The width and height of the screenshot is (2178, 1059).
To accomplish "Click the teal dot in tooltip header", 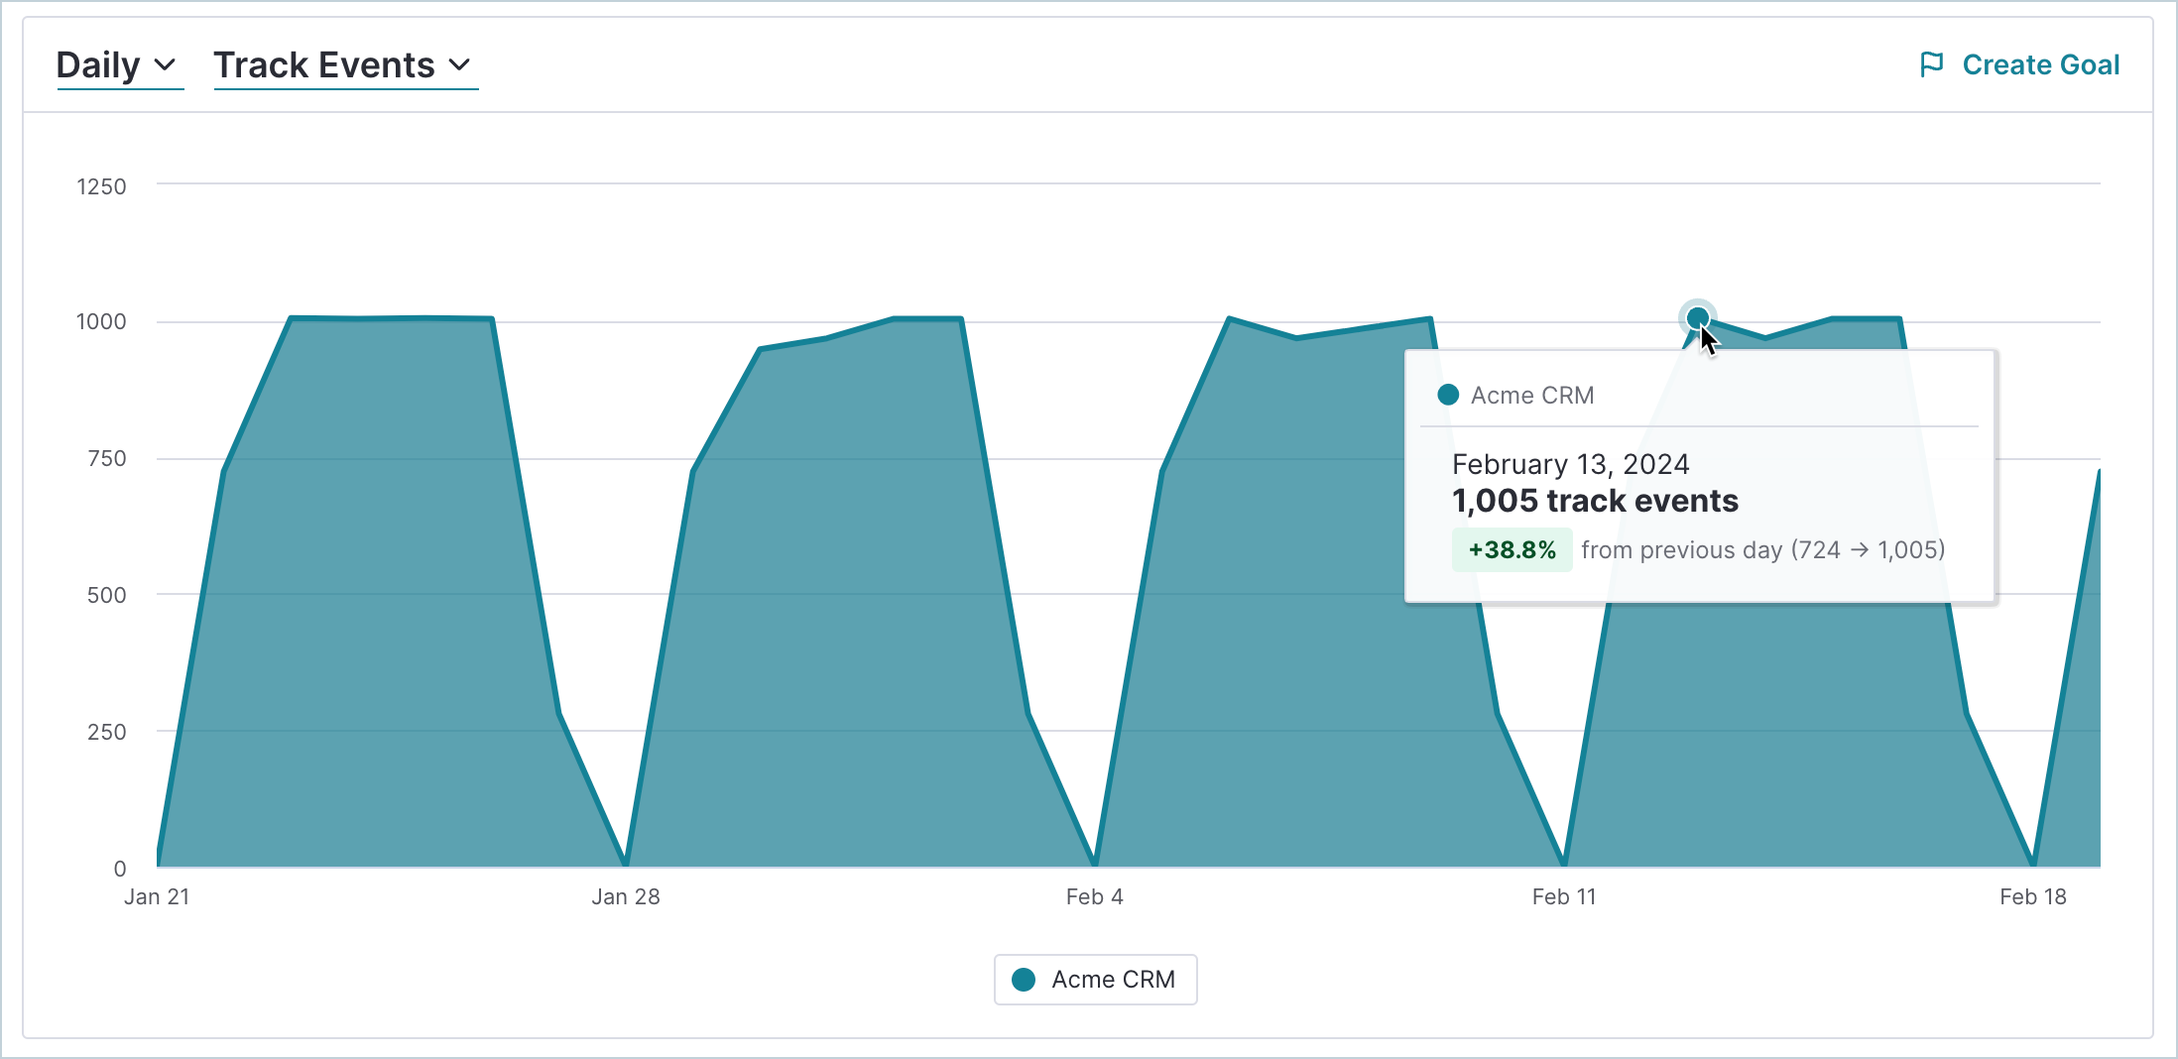I will coord(1448,395).
